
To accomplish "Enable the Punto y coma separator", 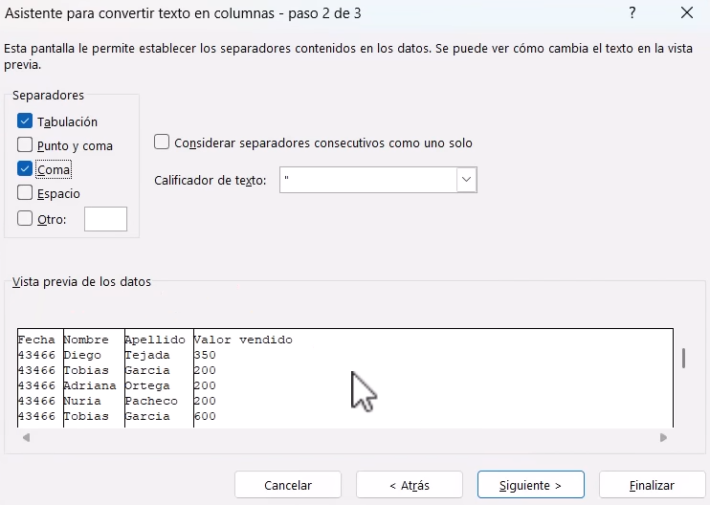I will click(x=25, y=144).
